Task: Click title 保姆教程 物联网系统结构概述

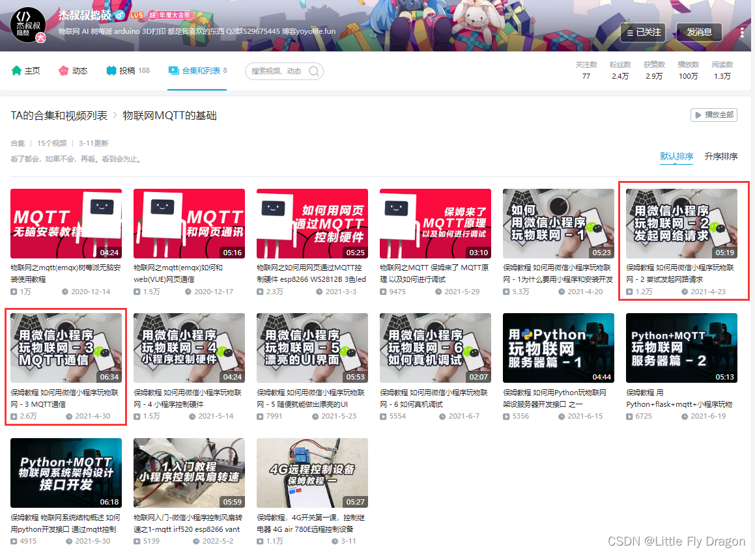Action: click(66, 523)
